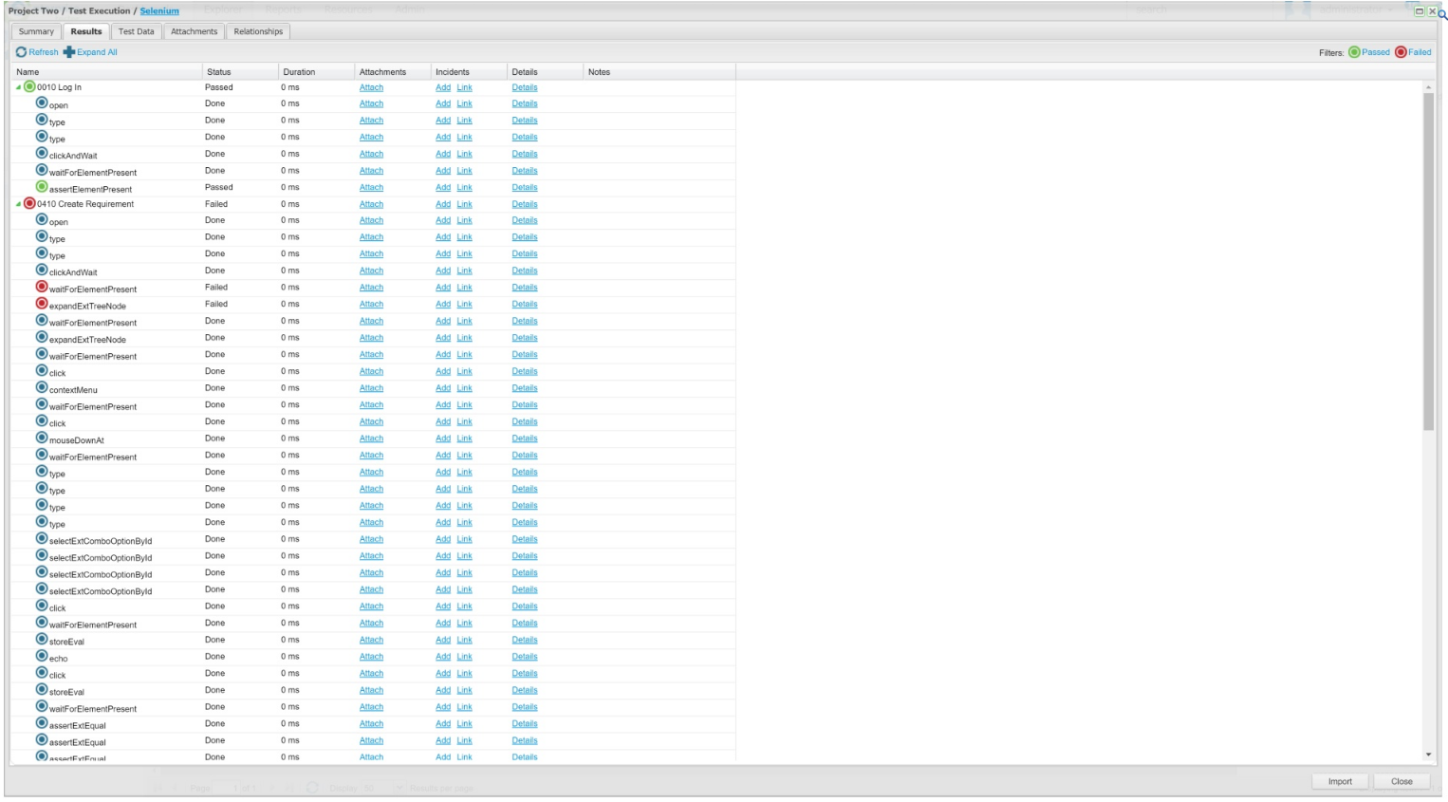Click the magnifier icon at top right
The height and width of the screenshot is (802, 1448).
pyautogui.click(x=1442, y=14)
